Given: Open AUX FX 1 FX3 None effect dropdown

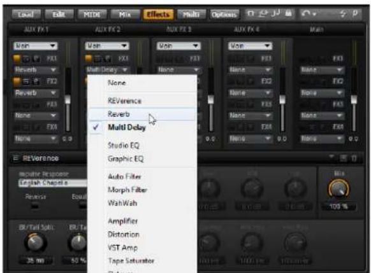Looking at the screenshot, I should pos(36,115).
